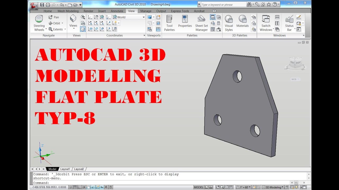Viewport: 339px width, 190px height.
Task: Click the coordinates readout -1406.9769, 556.9553
Action: coord(49,187)
